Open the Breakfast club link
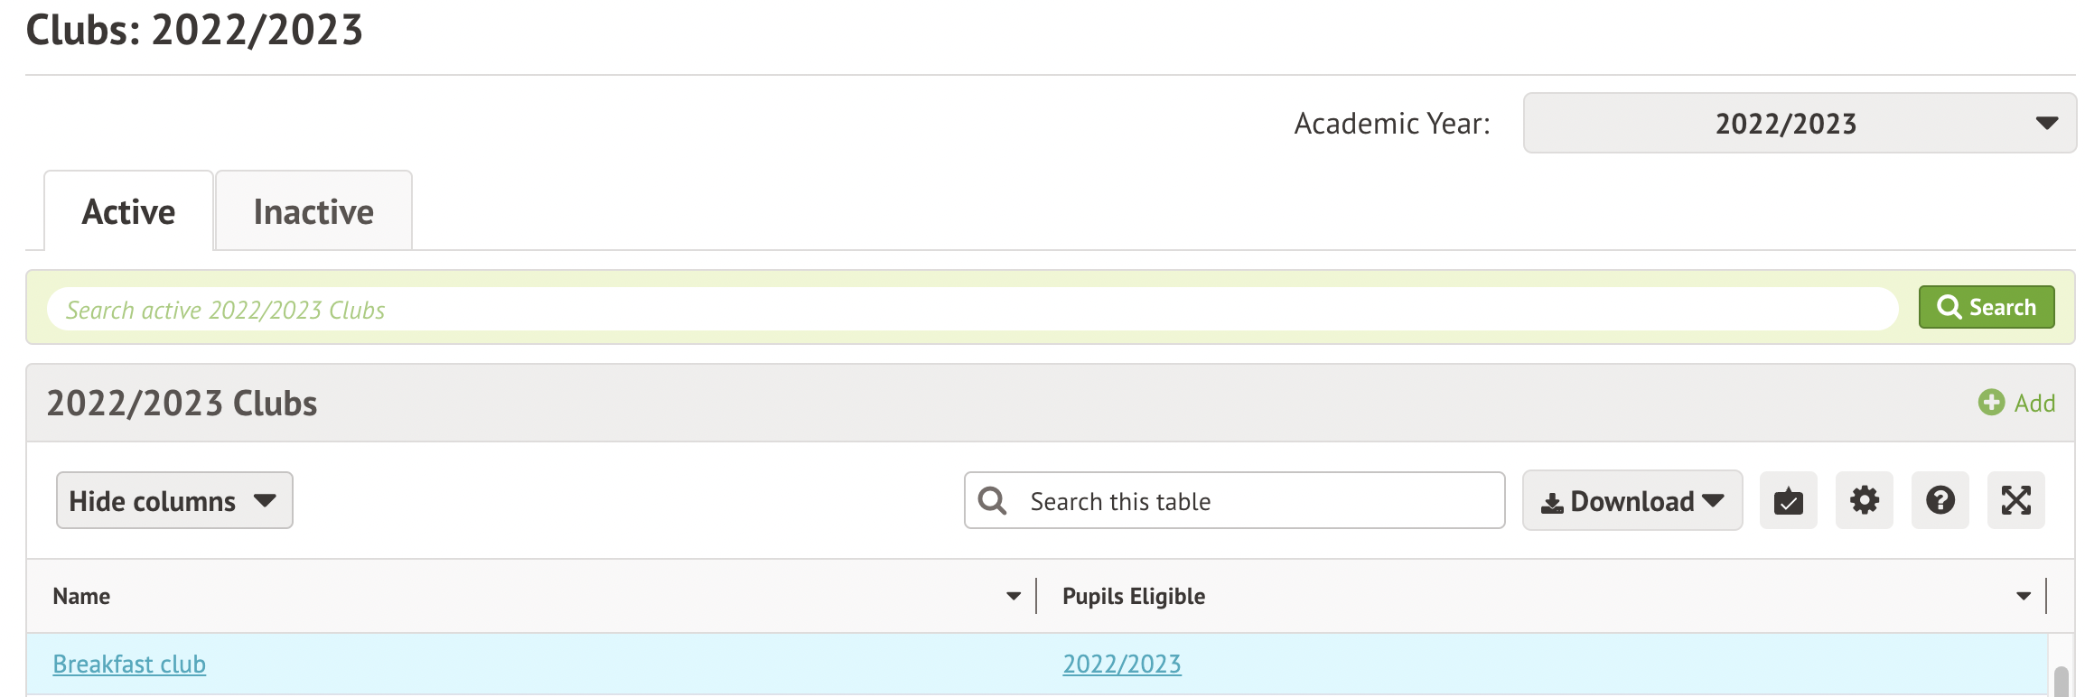Viewport: 2085px width, 697px height. tap(129, 664)
